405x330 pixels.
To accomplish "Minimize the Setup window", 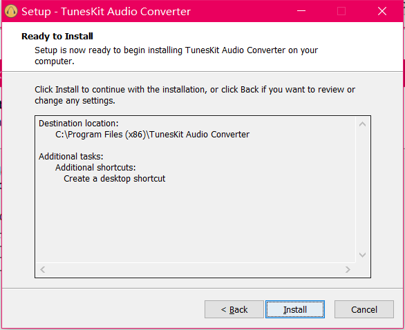I will click(x=301, y=11).
